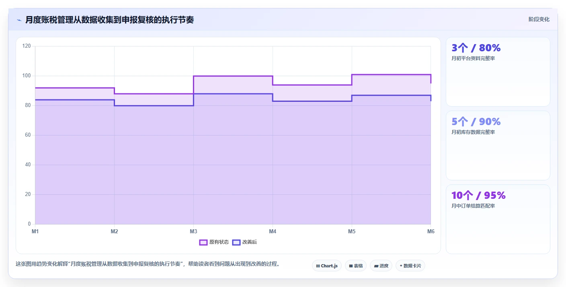Click the Chart.js tag
Viewport: 566px width, 287px height.
click(327, 266)
